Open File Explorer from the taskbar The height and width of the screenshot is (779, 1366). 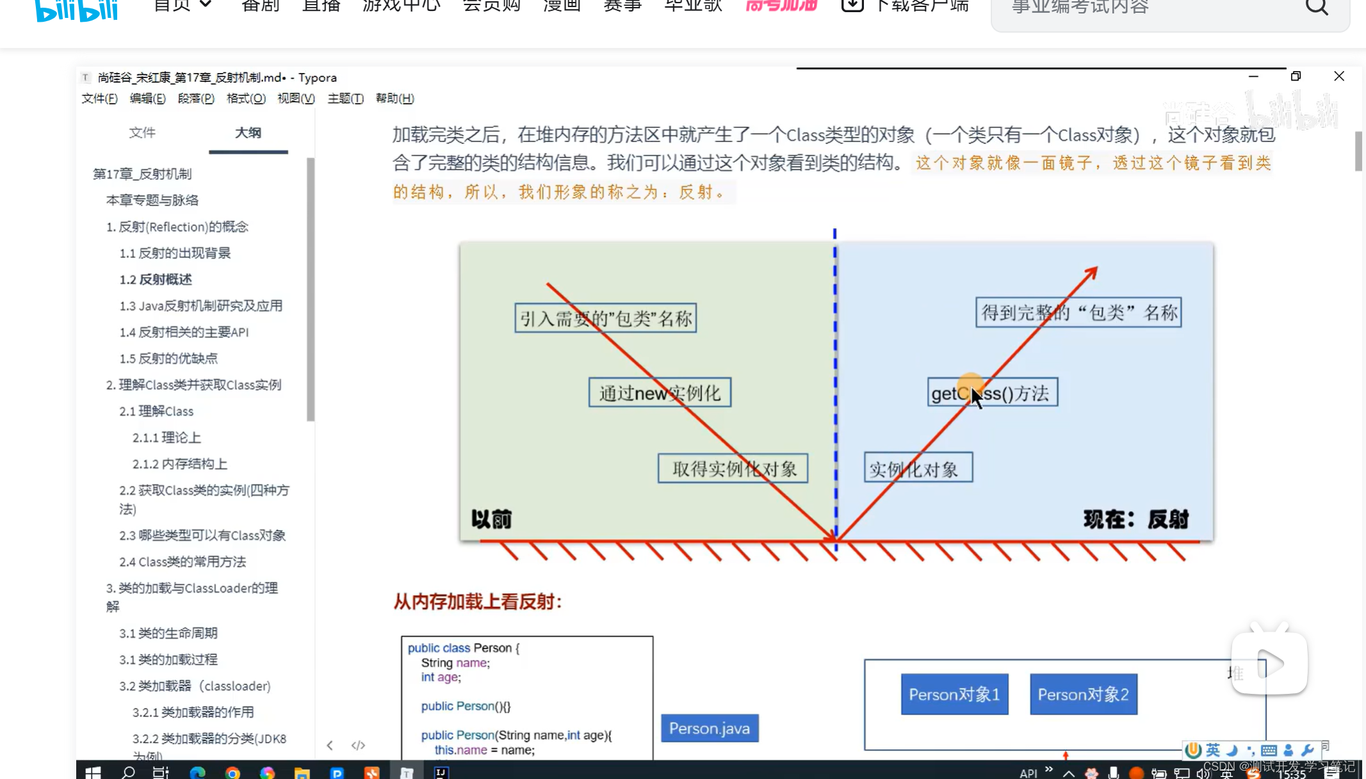pos(302,773)
